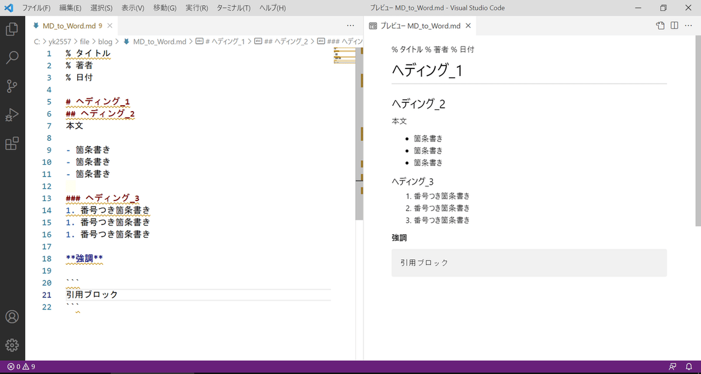Image resolution: width=701 pixels, height=374 pixels.
Task: Open the blog folder breadcrumb
Action: 105,40
